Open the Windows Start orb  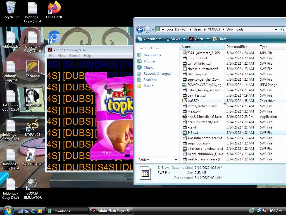8,210
